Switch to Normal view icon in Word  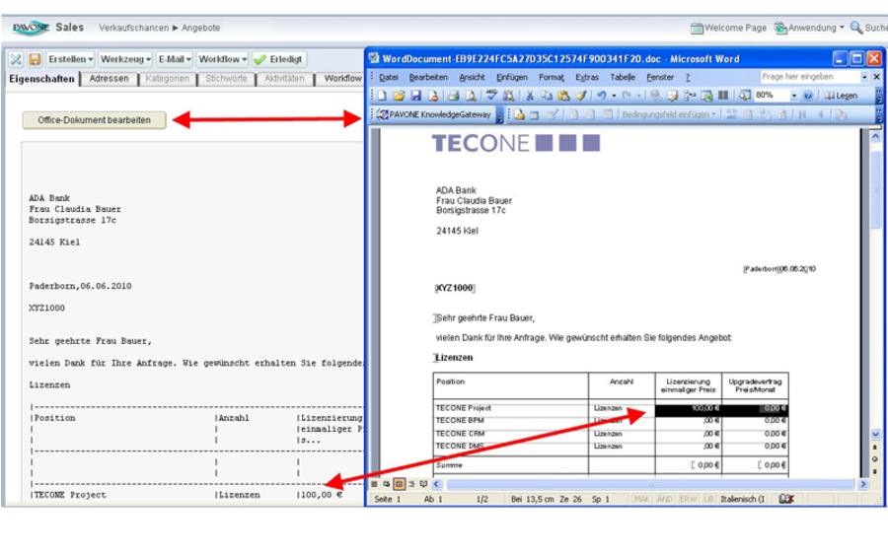(374, 484)
